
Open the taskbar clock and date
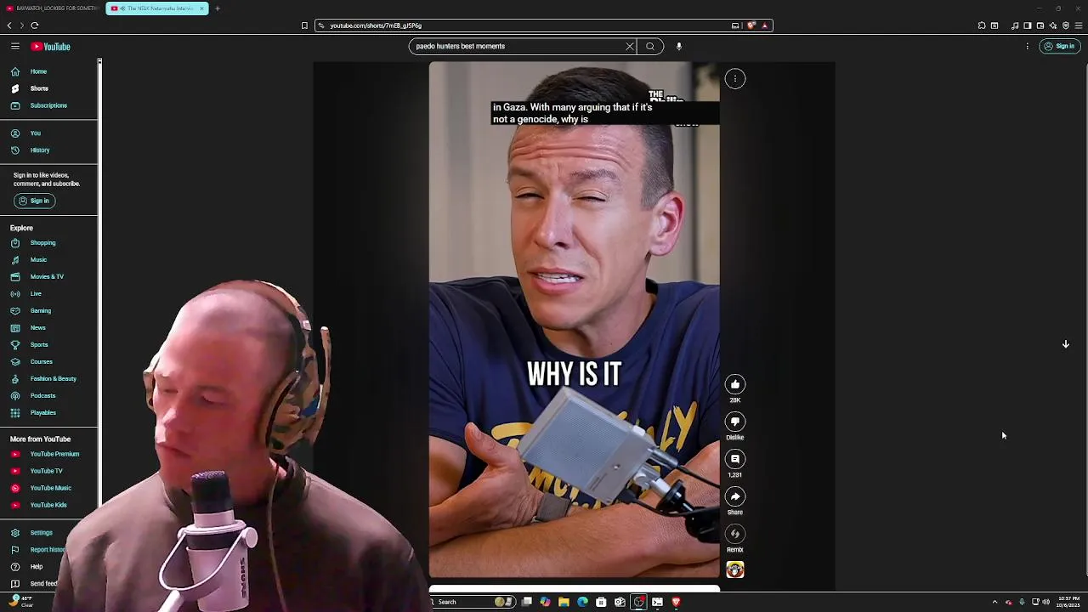coord(1068,602)
